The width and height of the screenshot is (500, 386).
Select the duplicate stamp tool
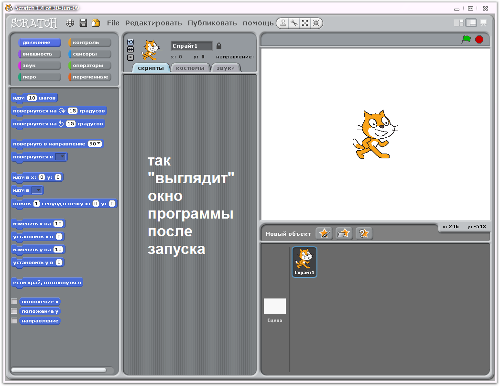(x=283, y=23)
